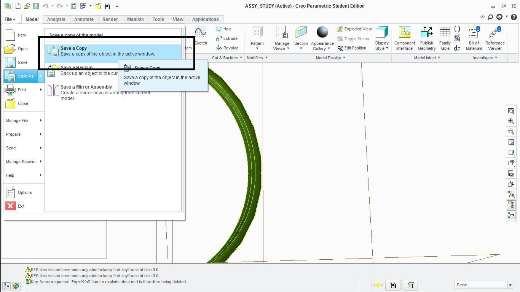Viewport: 520px width, 292px height.
Task: Expand the Print submenu arrow
Action: pyautogui.click(x=40, y=90)
